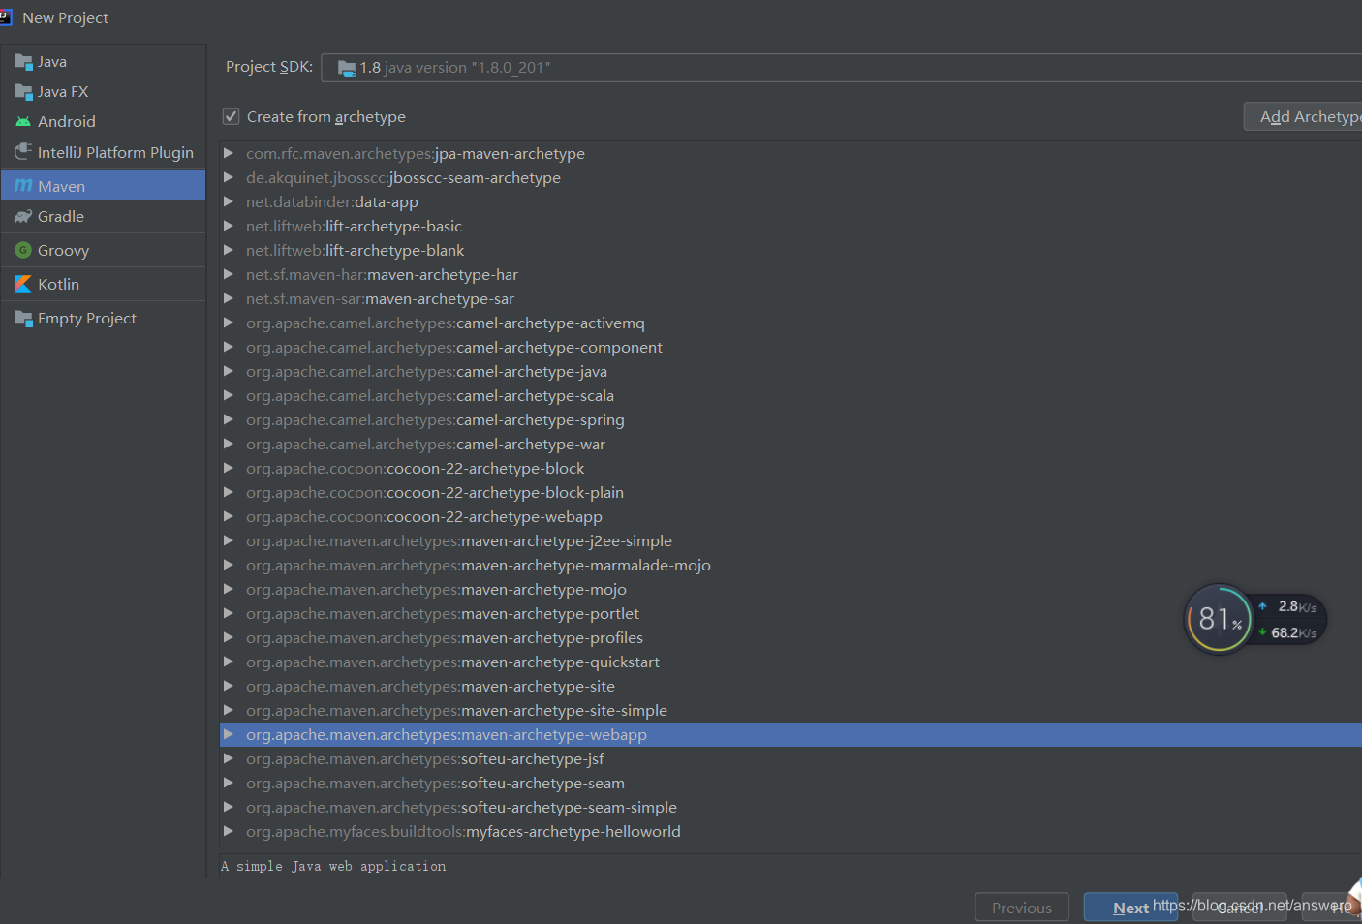Select cocoon-22-archetype-webapp text
The height and width of the screenshot is (924, 1362).
tap(494, 516)
